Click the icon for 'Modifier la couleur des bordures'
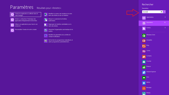 (x=46, y=15)
